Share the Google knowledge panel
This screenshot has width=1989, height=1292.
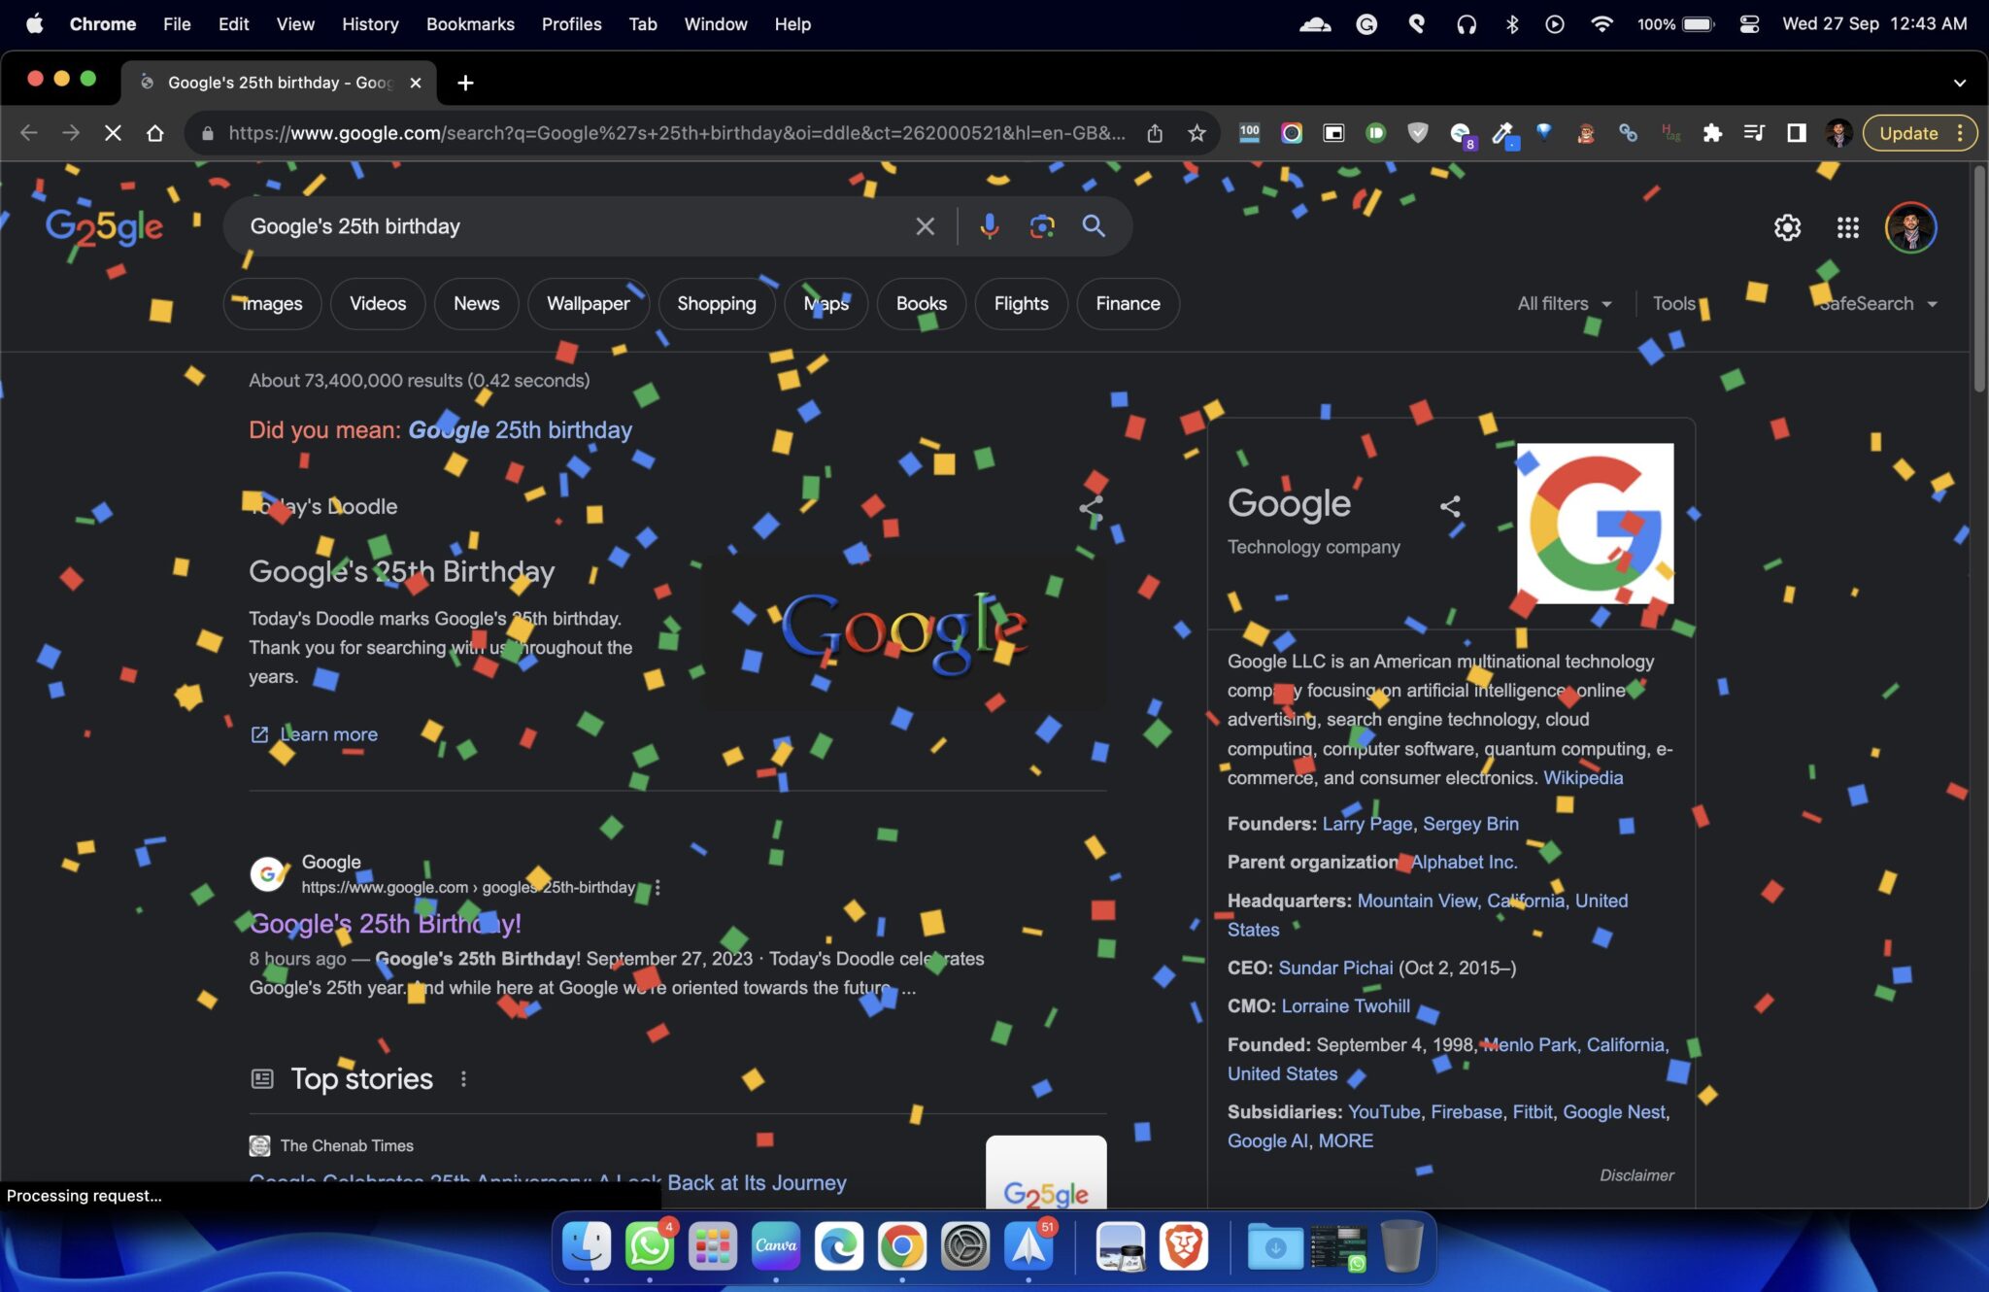point(1450,506)
